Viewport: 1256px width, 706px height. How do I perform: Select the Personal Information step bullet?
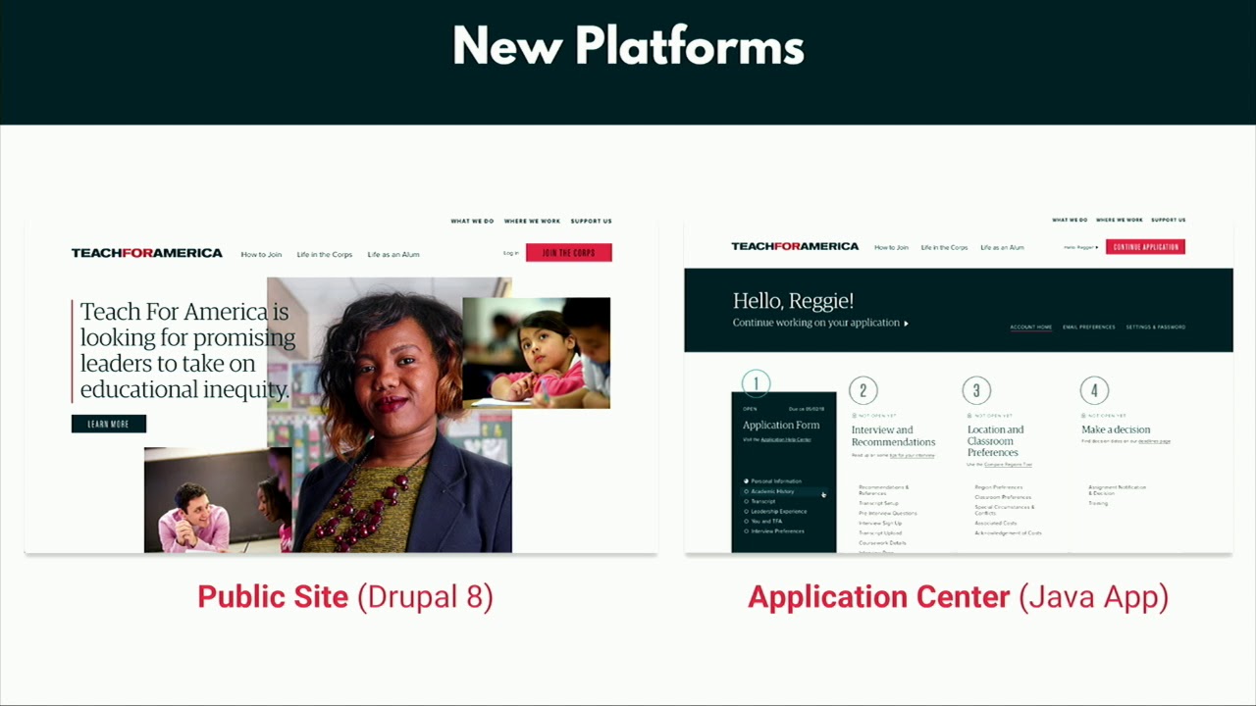click(746, 481)
